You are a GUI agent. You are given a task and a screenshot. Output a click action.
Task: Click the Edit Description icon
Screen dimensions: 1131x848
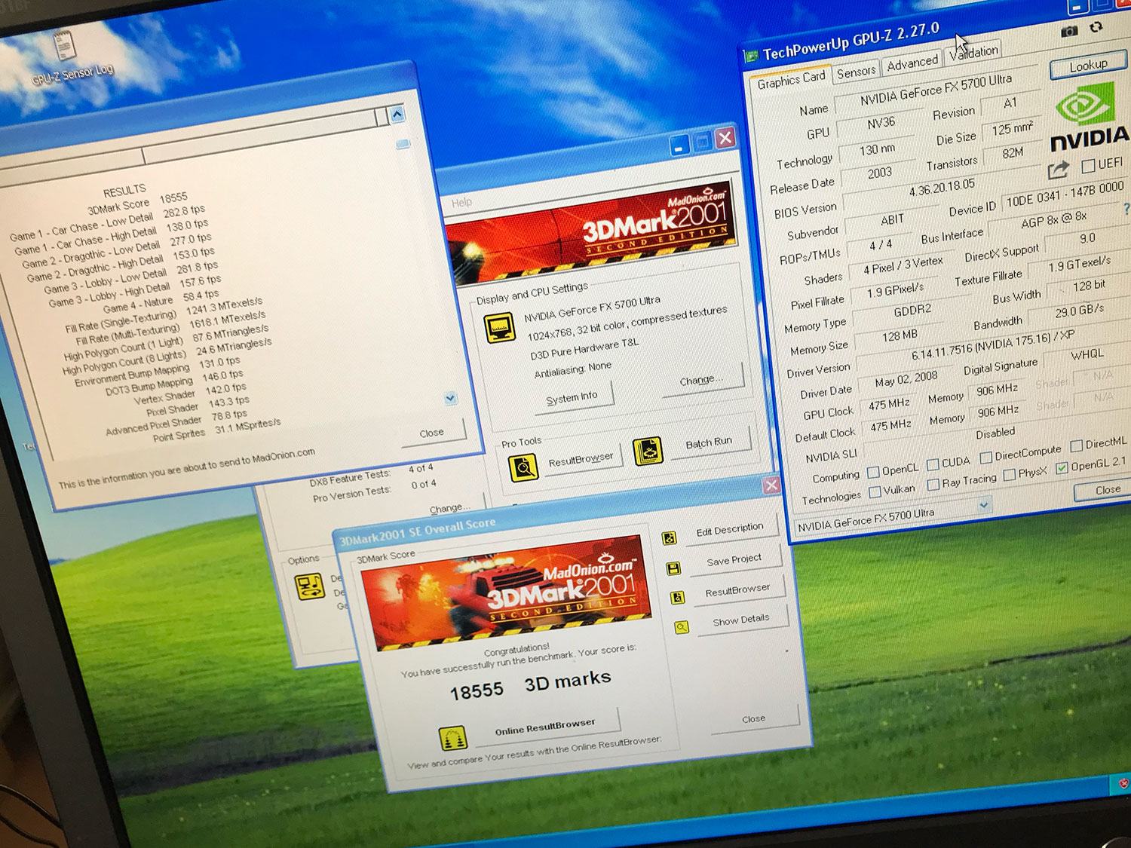tap(668, 538)
